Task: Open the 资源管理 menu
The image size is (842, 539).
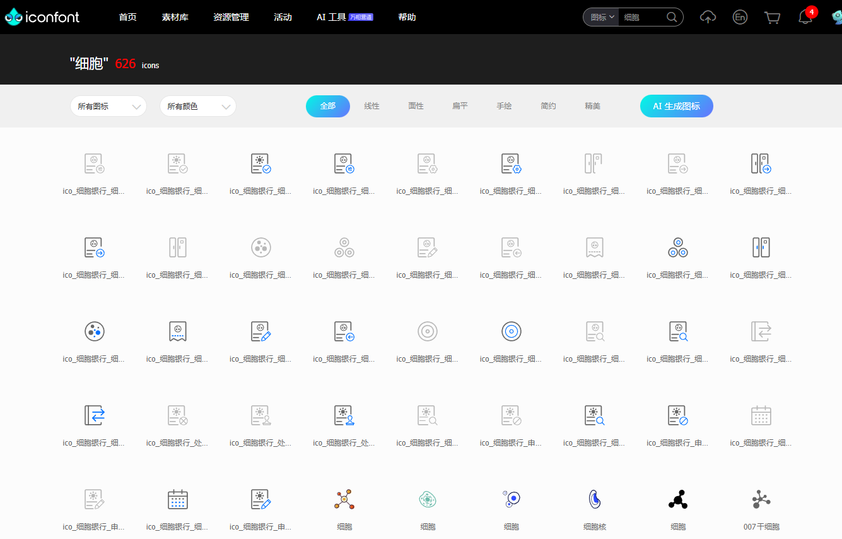Action: click(x=231, y=17)
